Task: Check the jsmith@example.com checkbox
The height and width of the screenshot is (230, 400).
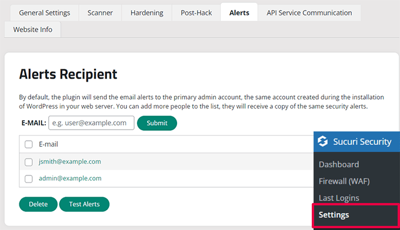Action: pyautogui.click(x=29, y=162)
